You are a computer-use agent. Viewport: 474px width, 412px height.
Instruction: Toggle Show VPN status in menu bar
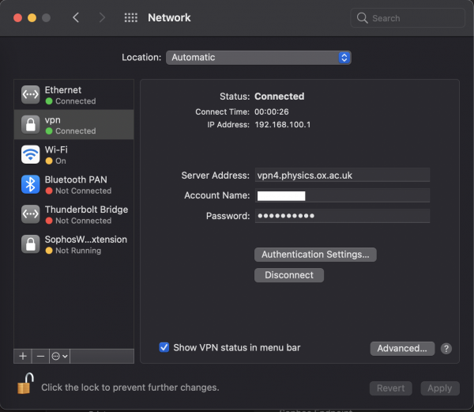tap(164, 347)
